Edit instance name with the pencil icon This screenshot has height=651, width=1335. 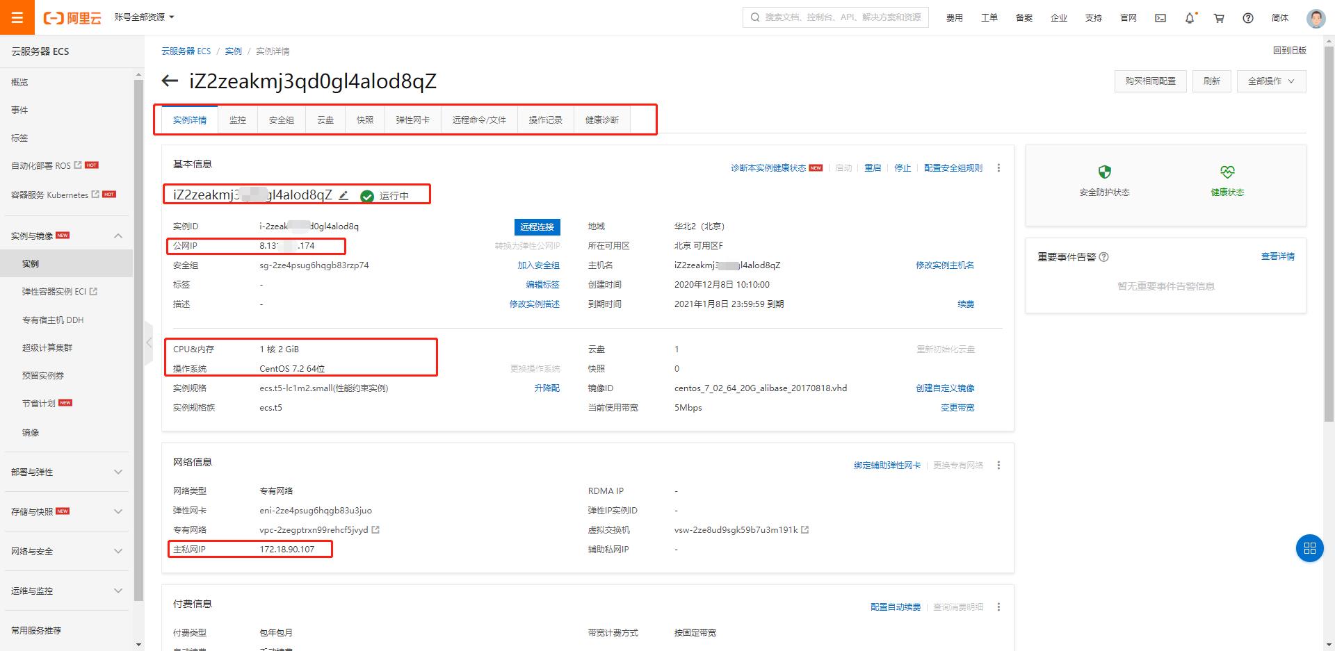click(x=343, y=195)
